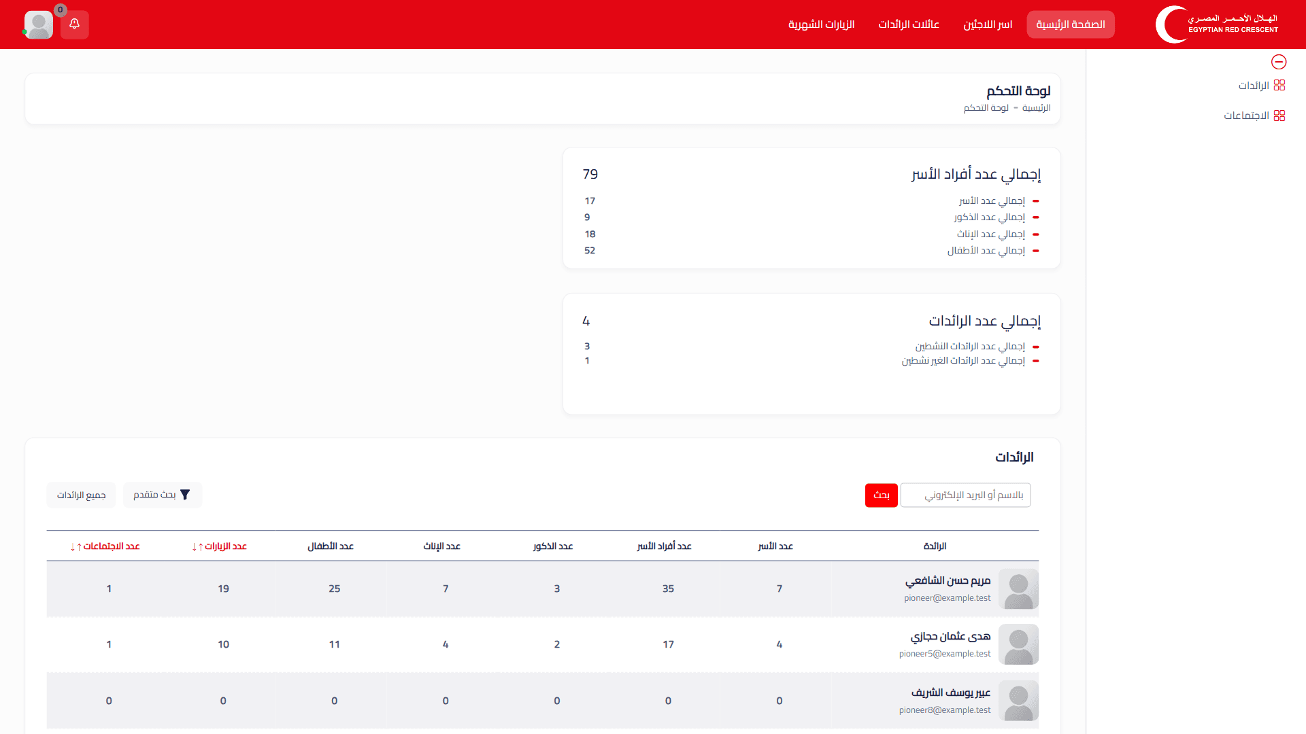
Task: Click the name مريم حسن الشافعي
Action: tap(948, 580)
